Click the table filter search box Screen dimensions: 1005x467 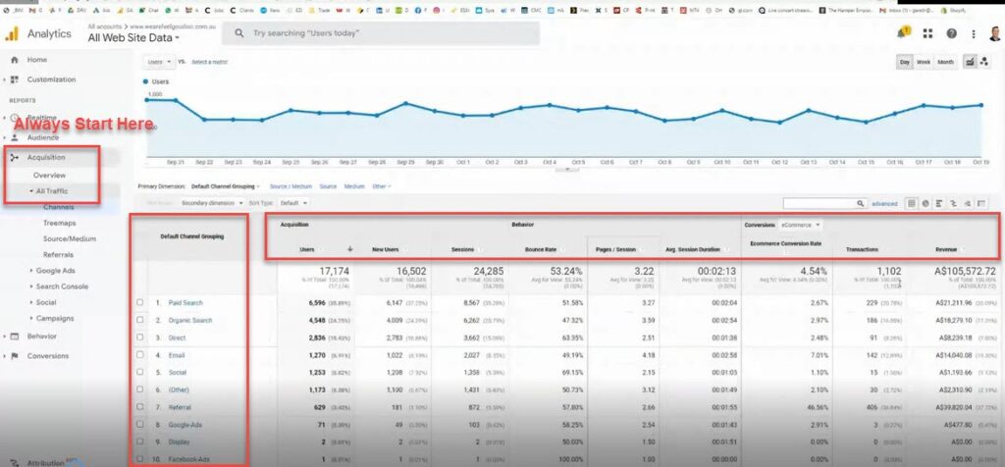pos(820,203)
